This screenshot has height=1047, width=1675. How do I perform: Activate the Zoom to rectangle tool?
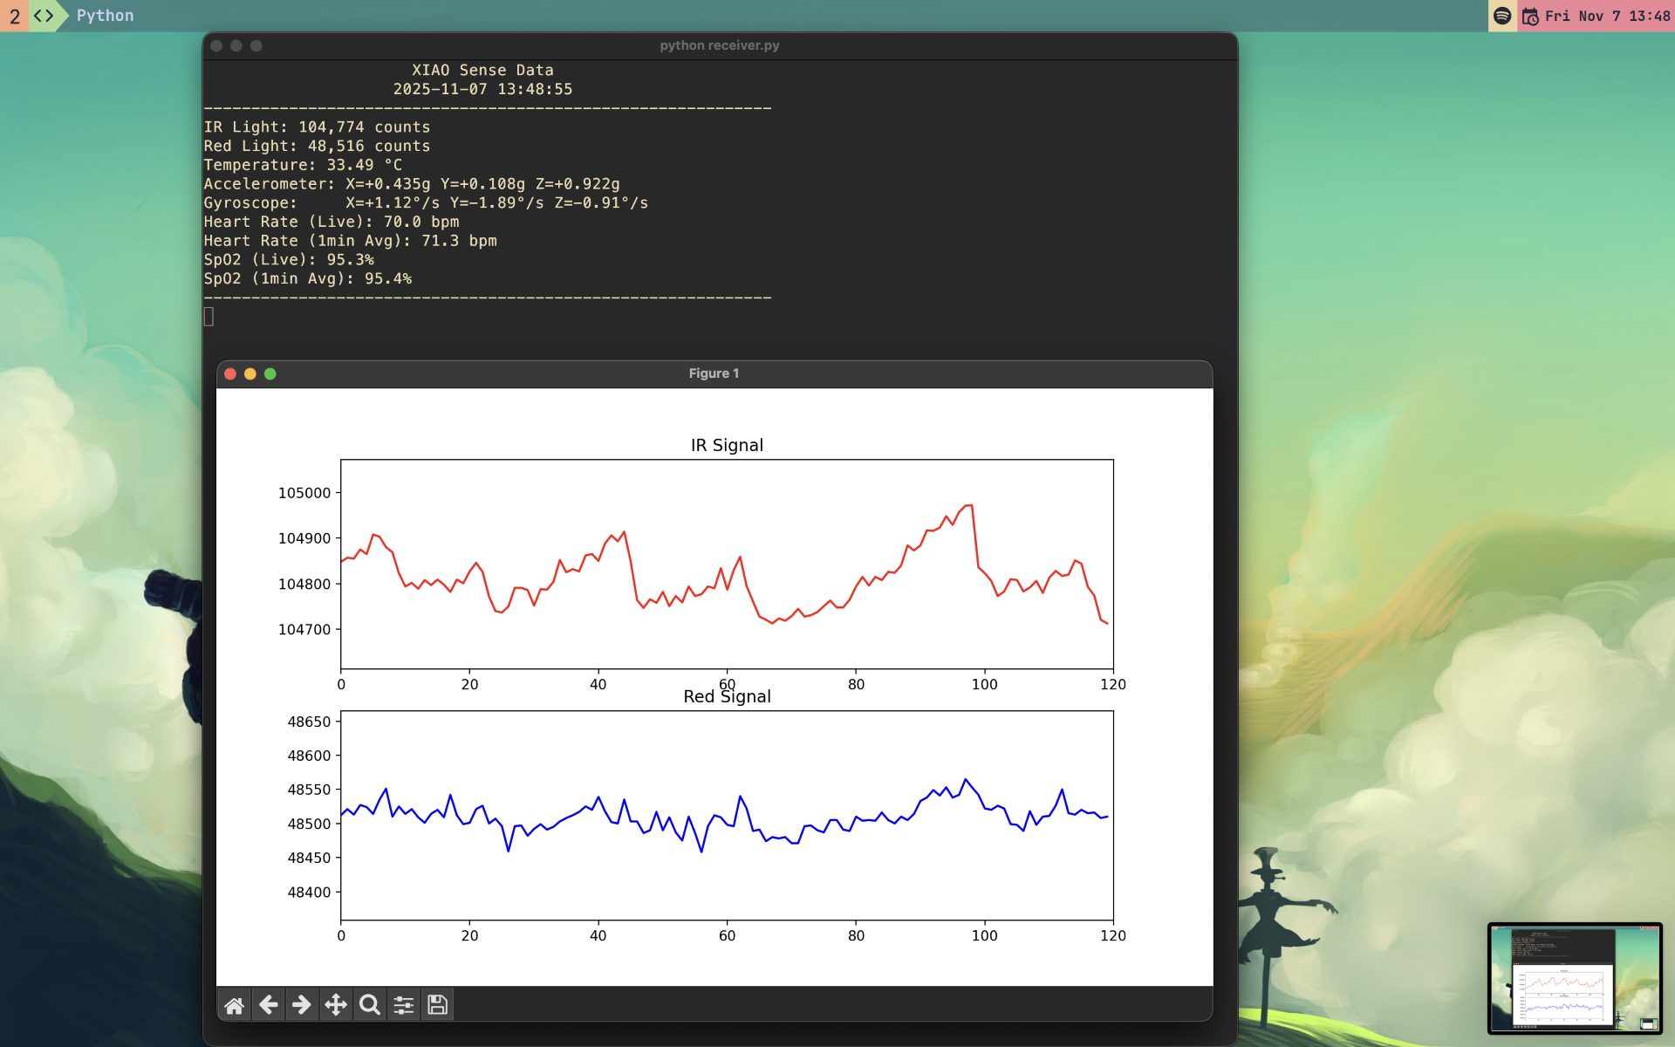point(370,1005)
